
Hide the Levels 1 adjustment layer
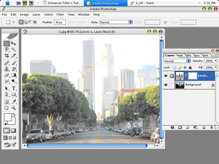[166, 76]
